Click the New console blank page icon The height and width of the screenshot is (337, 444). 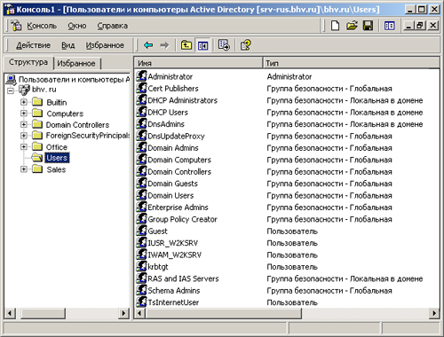point(335,26)
